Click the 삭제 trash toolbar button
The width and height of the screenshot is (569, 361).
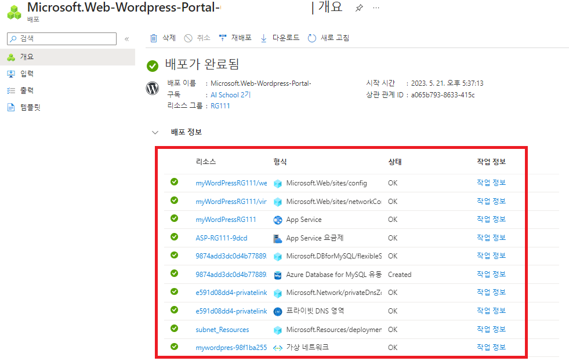(x=163, y=38)
